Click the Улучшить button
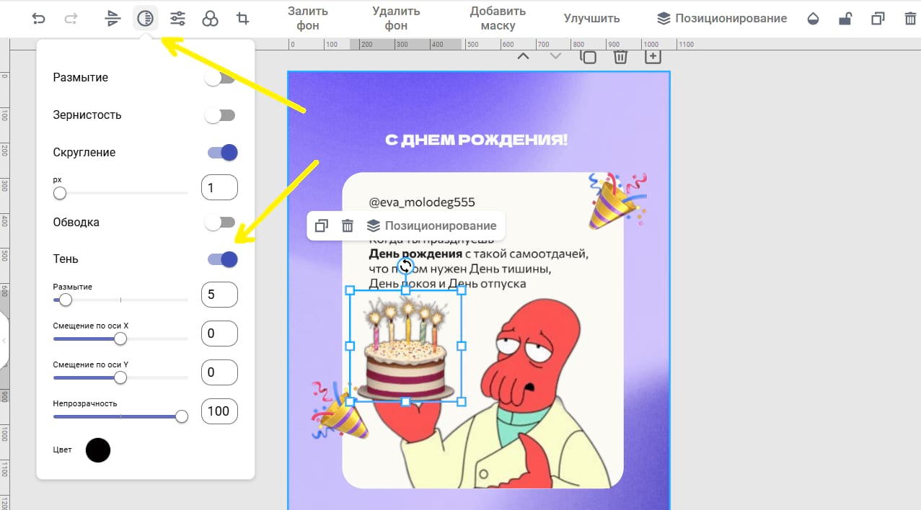The height and width of the screenshot is (510, 921). coord(591,19)
